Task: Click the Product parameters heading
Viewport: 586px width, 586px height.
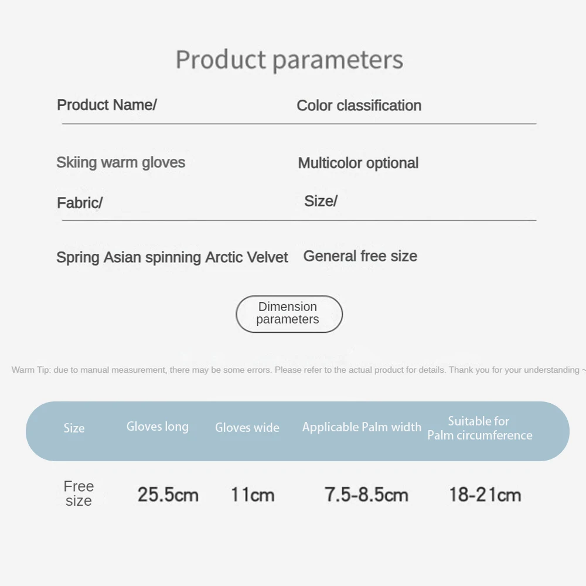Action: point(289,60)
